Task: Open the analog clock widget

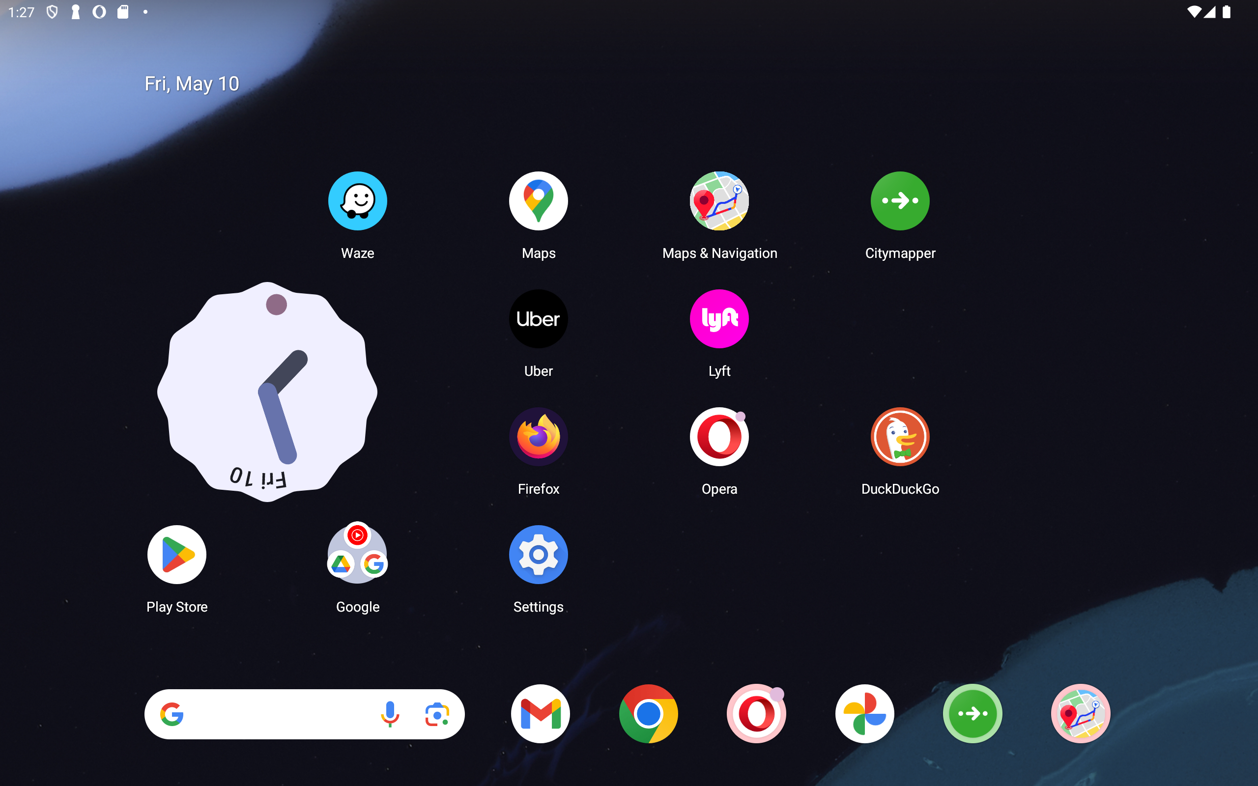Action: (x=267, y=392)
